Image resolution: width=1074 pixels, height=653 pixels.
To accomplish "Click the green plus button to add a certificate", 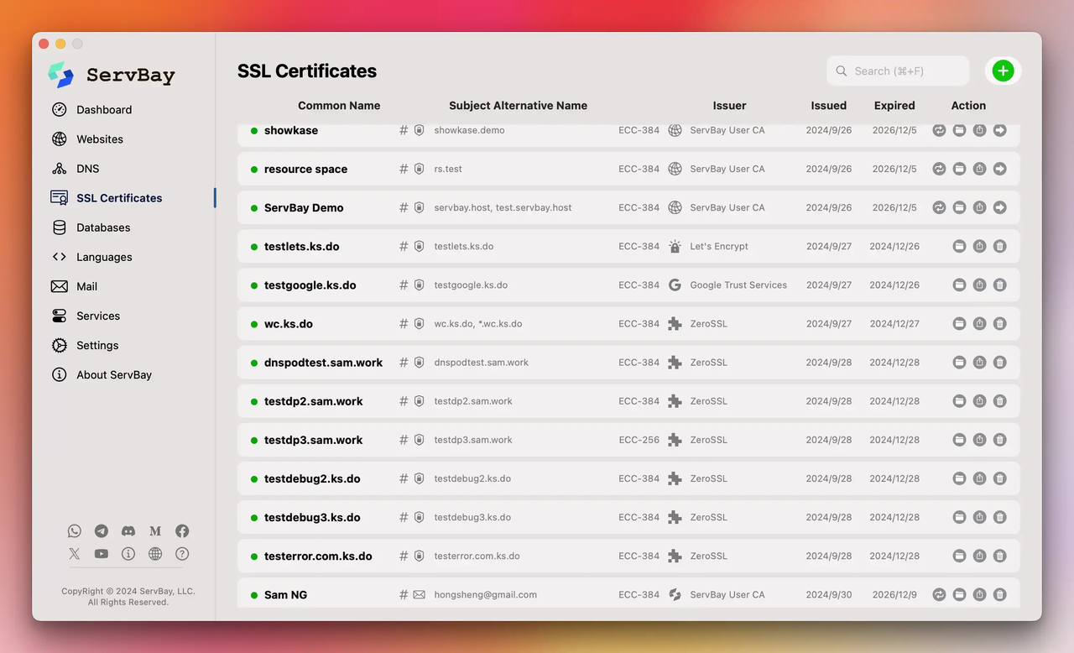I will 1003,71.
